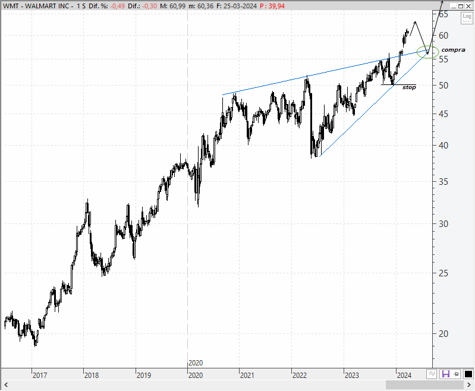Click the 2023 year label
The height and width of the screenshot is (391, 475).
pos(352,376)
